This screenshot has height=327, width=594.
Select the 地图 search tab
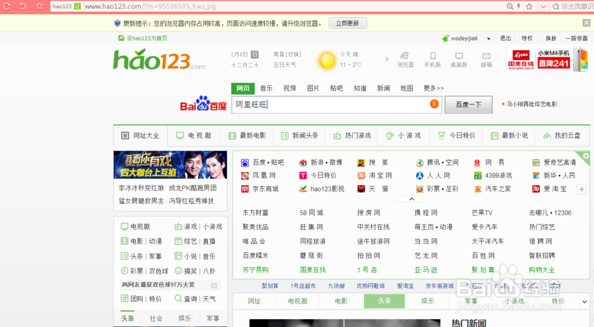(x=406, y=88)
